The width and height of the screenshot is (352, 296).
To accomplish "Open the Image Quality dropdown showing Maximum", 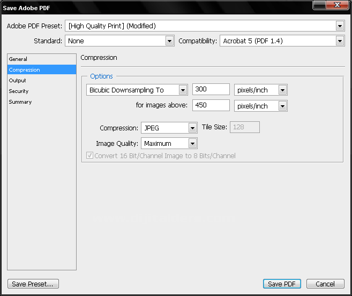I will click(169, 143).
